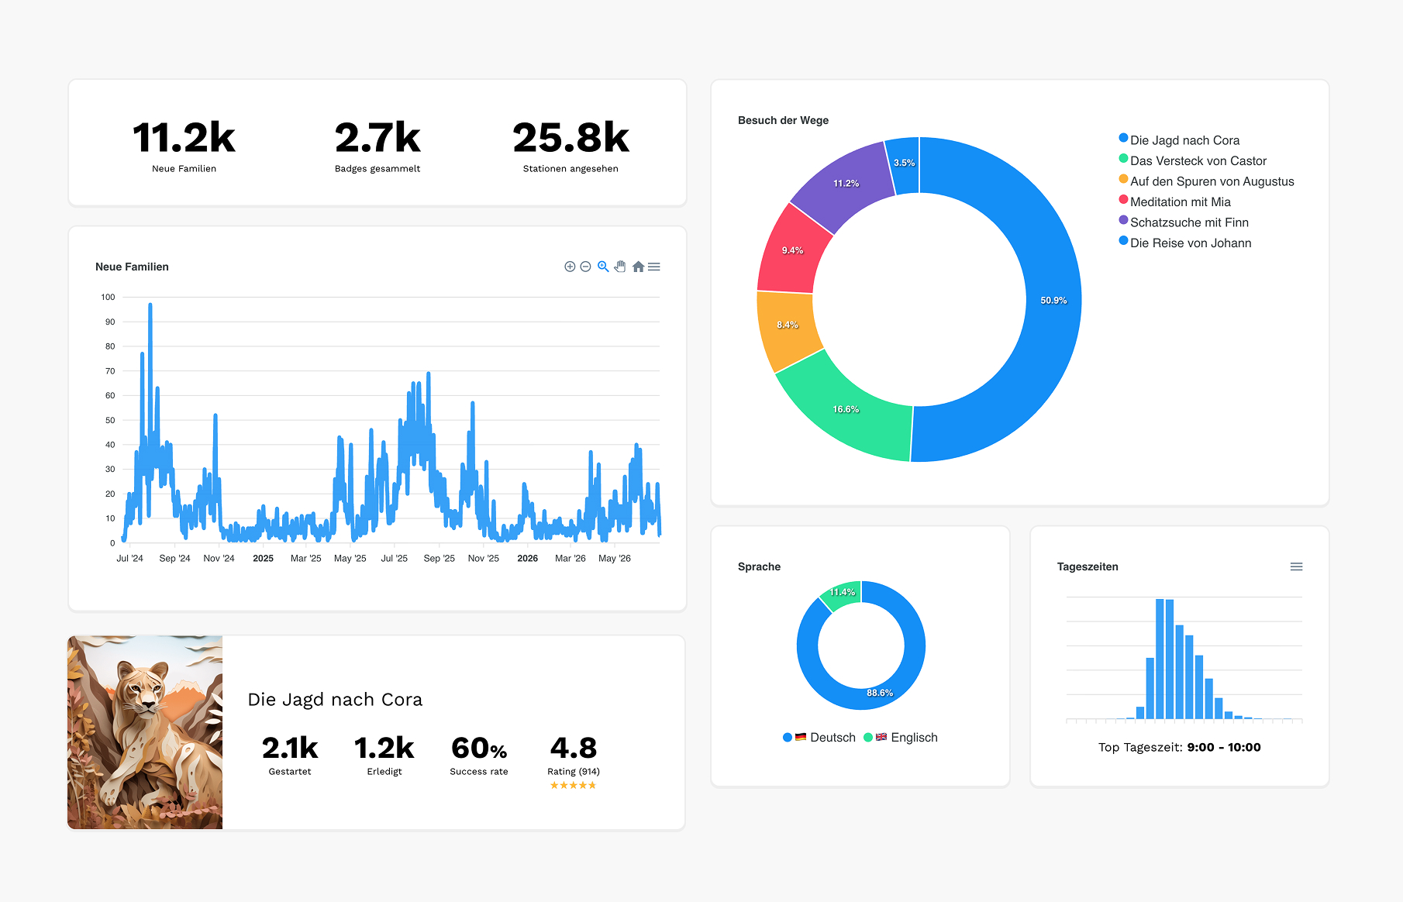Click the May '26 x-axis label

[x=615, y=558]
